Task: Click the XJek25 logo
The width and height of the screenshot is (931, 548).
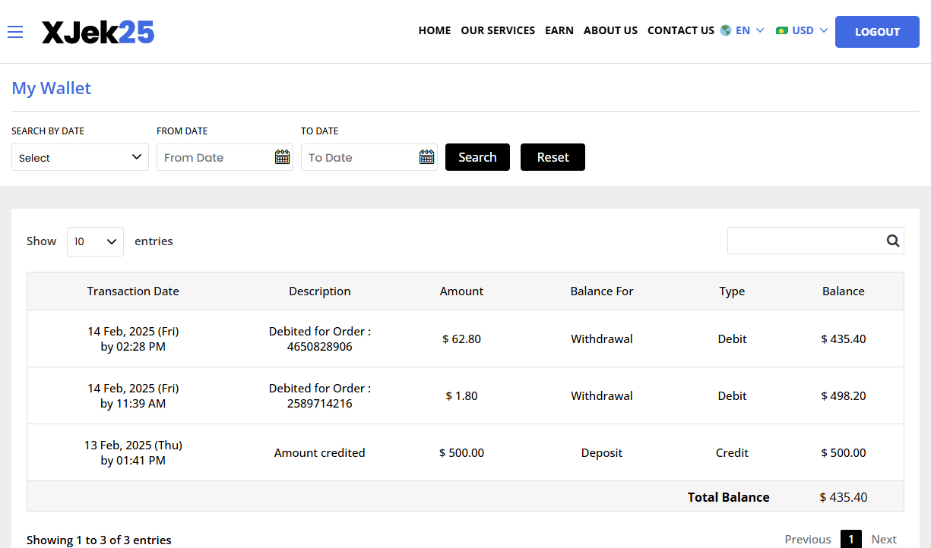Action: point(98,32)
